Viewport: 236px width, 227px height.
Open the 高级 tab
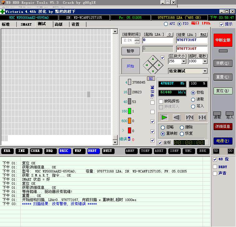[x=59, y=24]
